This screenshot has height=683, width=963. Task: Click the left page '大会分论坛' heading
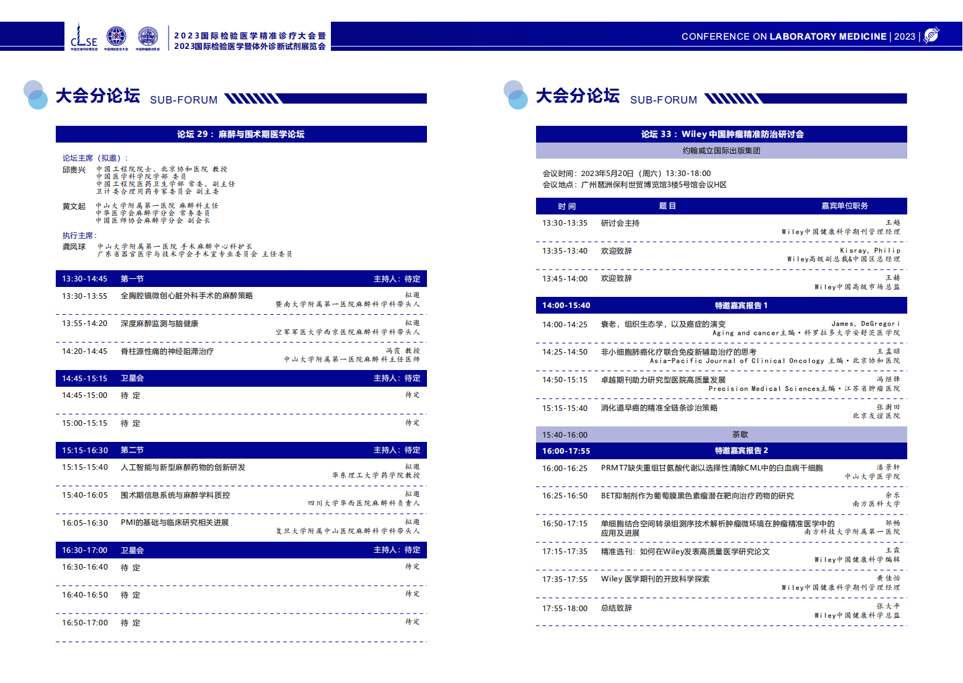coord(98,95)
